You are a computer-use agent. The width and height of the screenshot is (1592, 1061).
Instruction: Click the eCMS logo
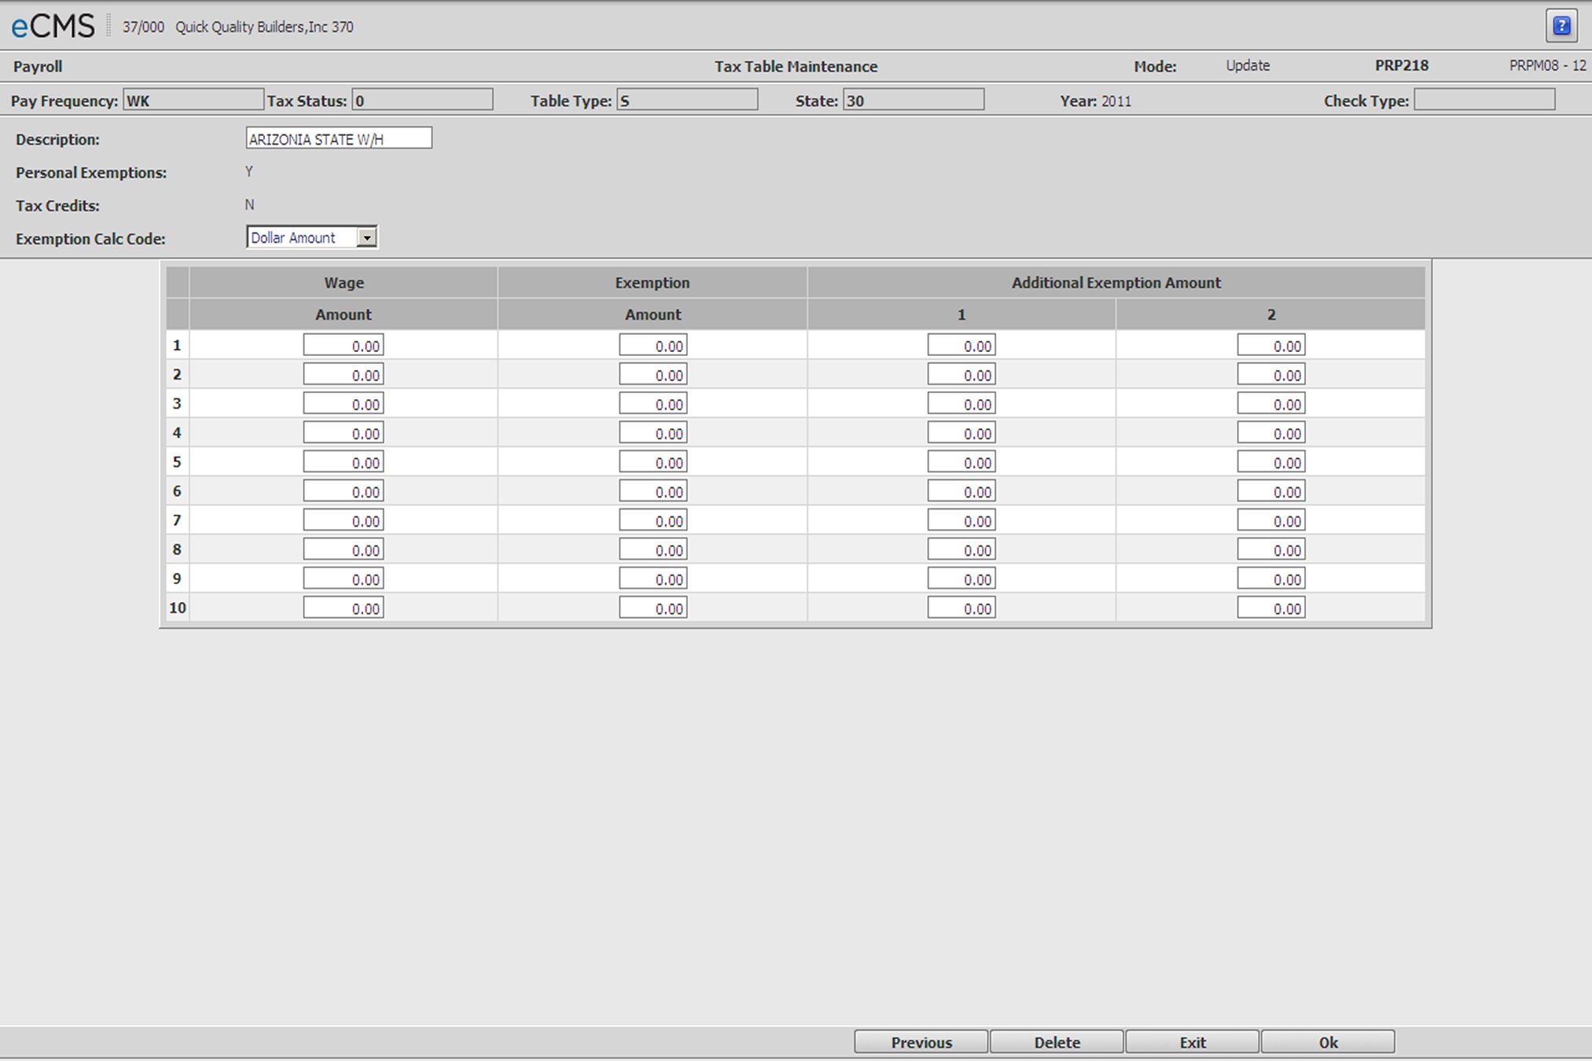51,25
